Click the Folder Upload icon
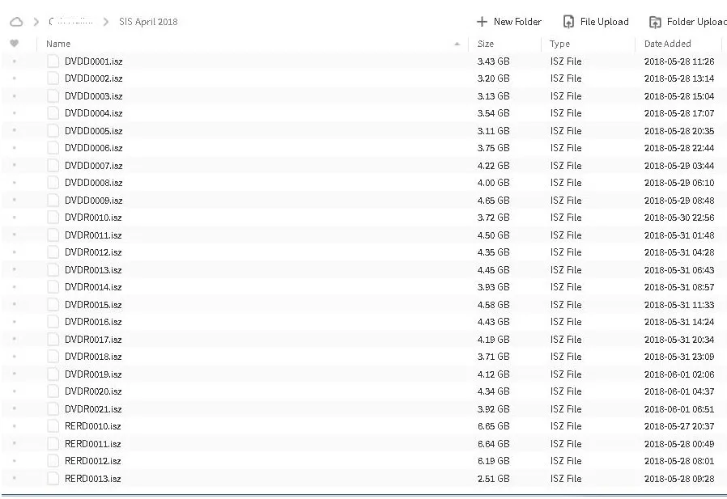Viewport: 727px width, 499px height. (x=655, y=22)
